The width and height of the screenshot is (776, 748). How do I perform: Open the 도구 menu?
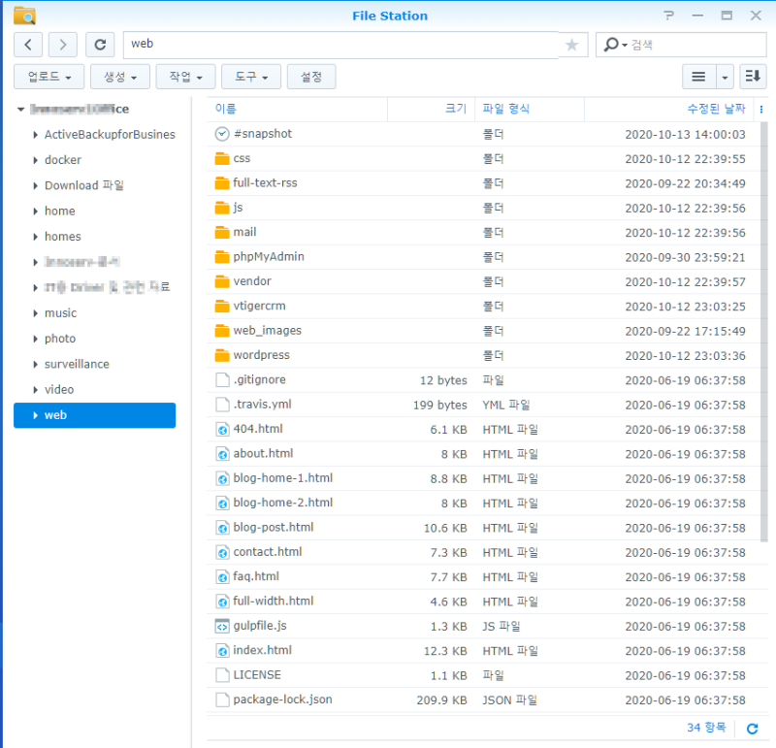(251, 77)
